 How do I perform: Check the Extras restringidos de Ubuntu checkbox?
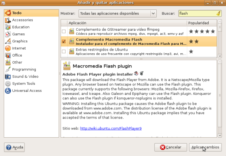[64, 51]
